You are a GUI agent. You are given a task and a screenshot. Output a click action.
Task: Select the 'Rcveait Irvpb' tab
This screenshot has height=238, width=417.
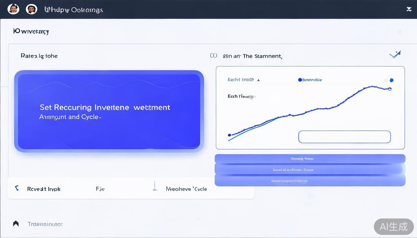click(x=44, y=189)
